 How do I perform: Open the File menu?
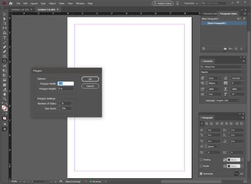(x=18, y=3)
